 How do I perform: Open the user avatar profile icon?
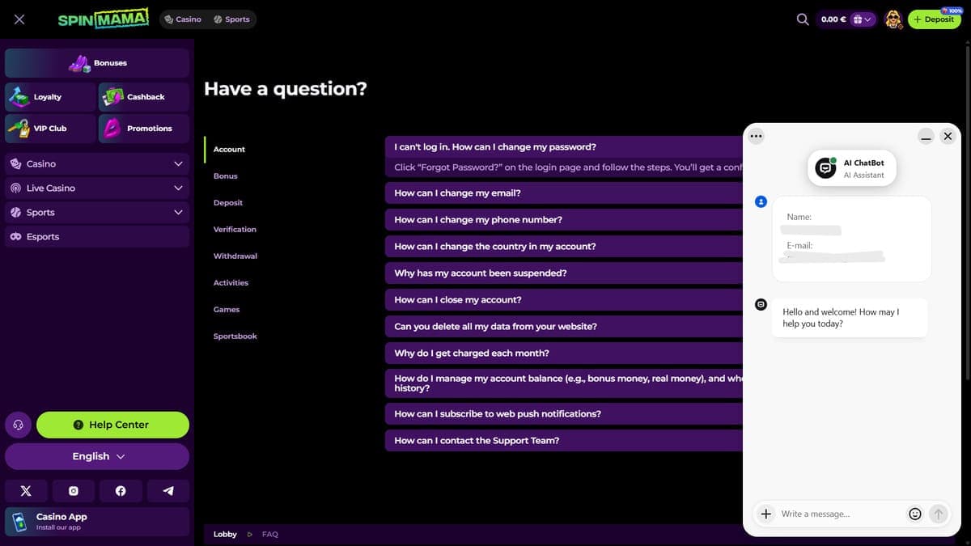tap(893, 19)
